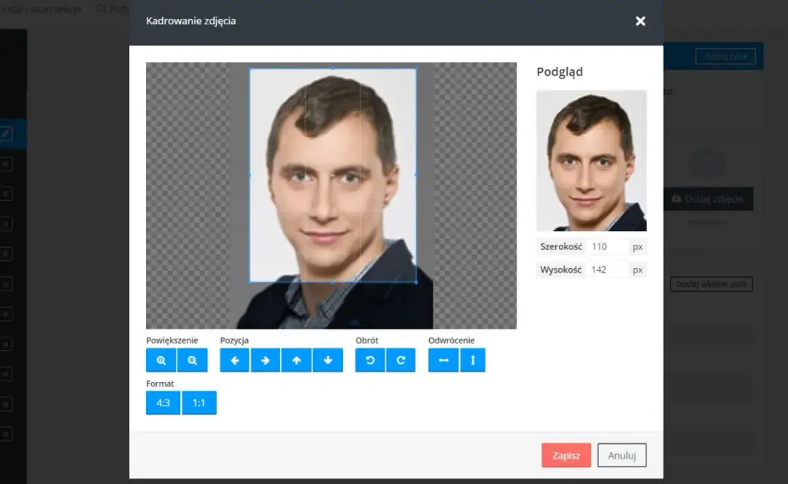Screen dimensions: 788x484
Task: Move image up with arrow button
Action: (x=296, y=360)
